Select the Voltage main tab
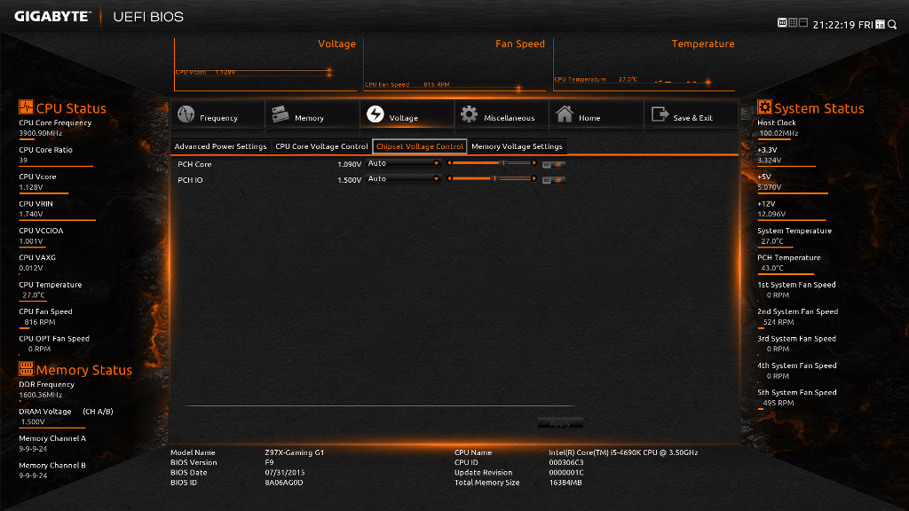 pyautogui.click(x=407, y=114)
